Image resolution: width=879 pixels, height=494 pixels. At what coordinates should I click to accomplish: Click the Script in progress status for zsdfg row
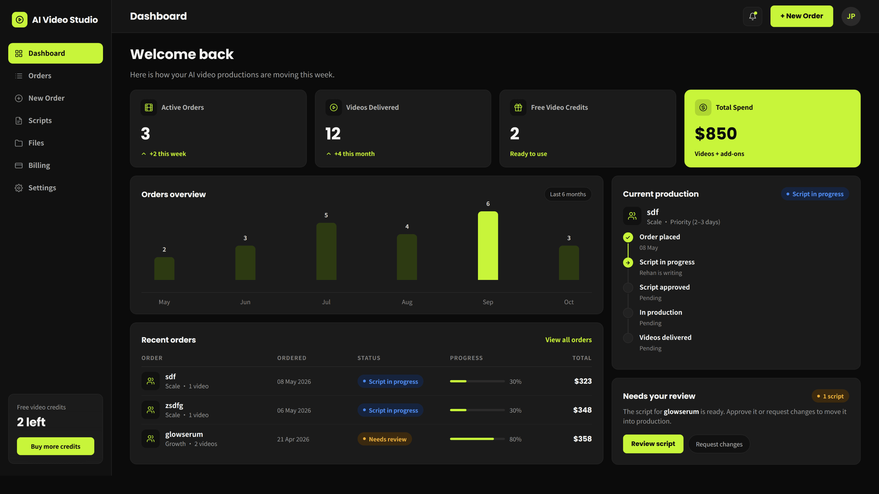390,410
